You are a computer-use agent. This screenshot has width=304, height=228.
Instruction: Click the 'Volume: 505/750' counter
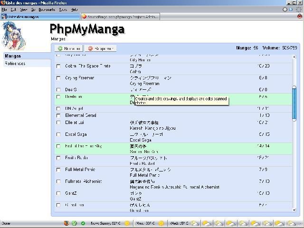point(280,48)
